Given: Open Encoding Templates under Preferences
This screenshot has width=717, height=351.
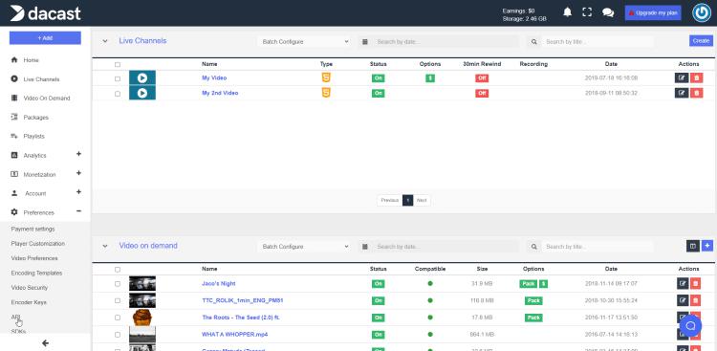Looking at the screenshot, I should [x=36, y=274].
